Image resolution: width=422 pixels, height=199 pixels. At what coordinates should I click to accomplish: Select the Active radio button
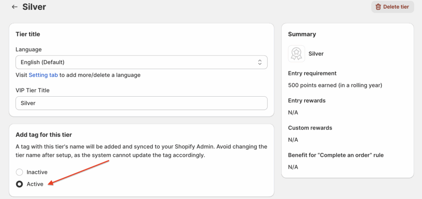(19, 184)
